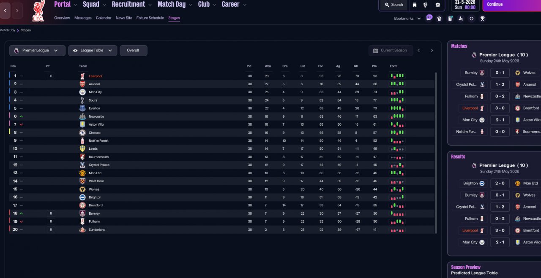
Task: Click the Mon City 2 - 1 score in Matches
Action: tap(500, 120)
